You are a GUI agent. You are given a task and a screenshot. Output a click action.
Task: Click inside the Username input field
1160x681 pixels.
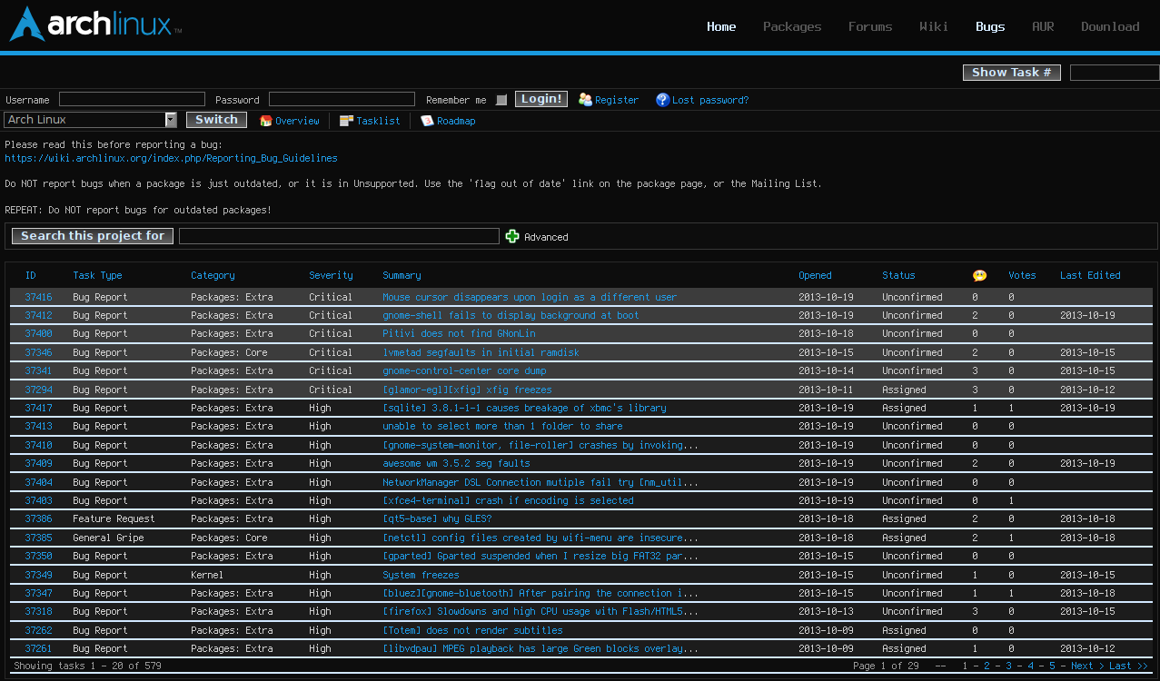(131, 99)
